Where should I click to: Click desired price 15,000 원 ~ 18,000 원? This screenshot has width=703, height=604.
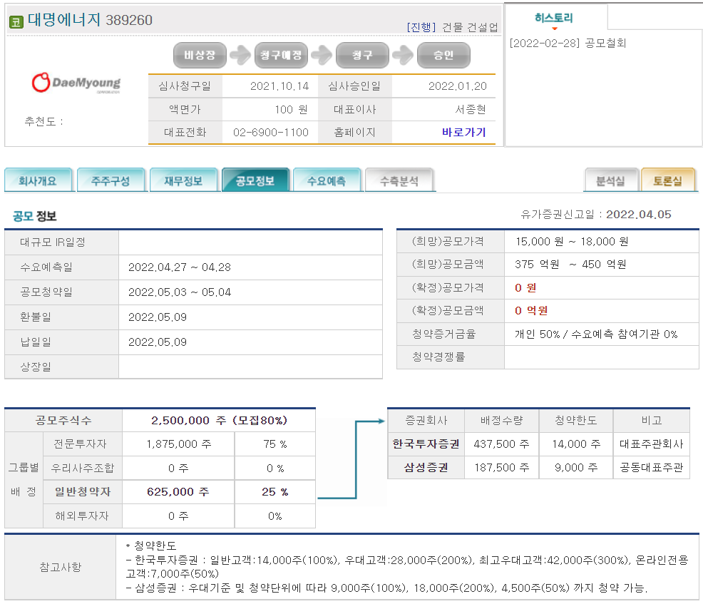[572, 242]
